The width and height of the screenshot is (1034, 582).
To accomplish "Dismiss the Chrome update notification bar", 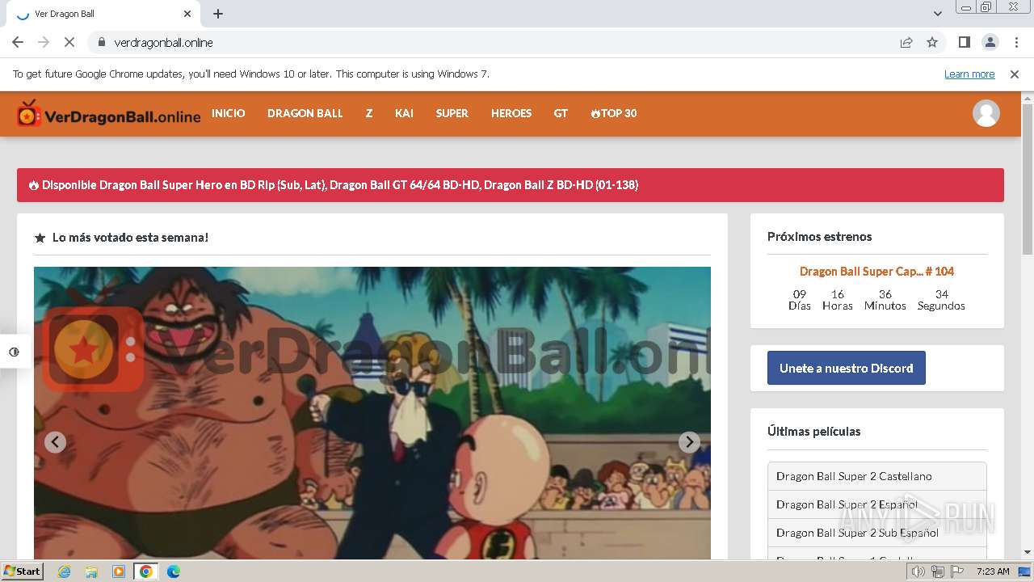I will [1015, 74].
